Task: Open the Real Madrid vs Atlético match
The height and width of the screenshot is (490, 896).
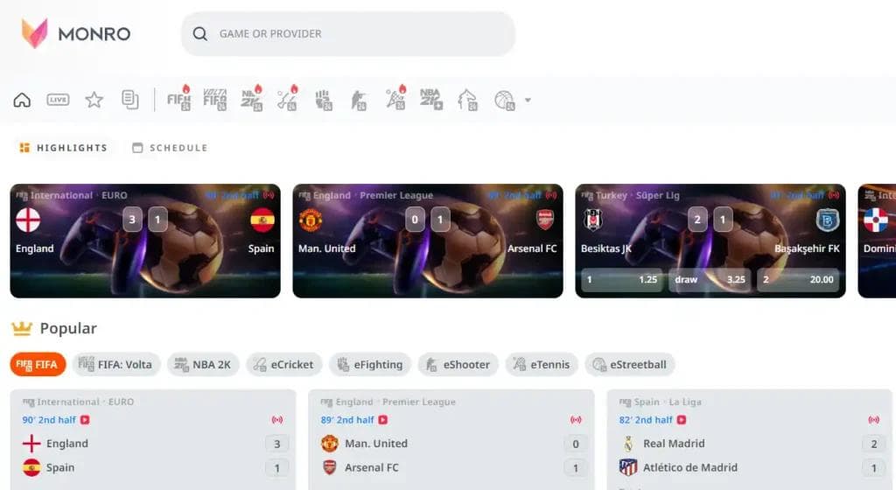Action: [749, 440]
